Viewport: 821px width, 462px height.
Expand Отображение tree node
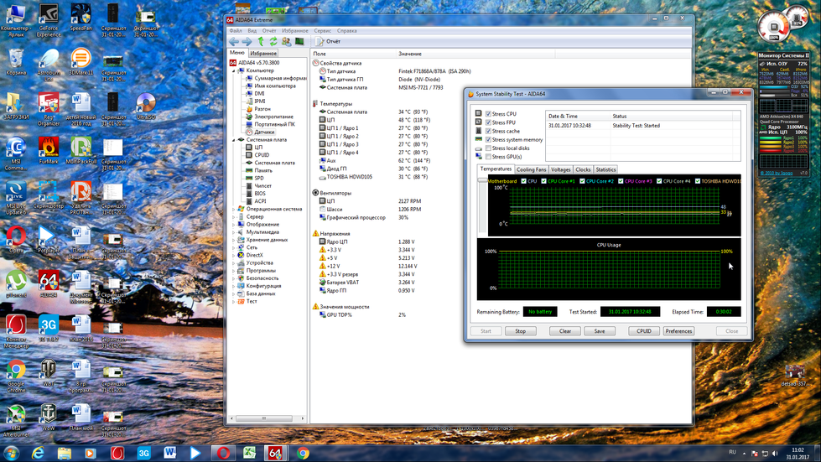(234, 225)
